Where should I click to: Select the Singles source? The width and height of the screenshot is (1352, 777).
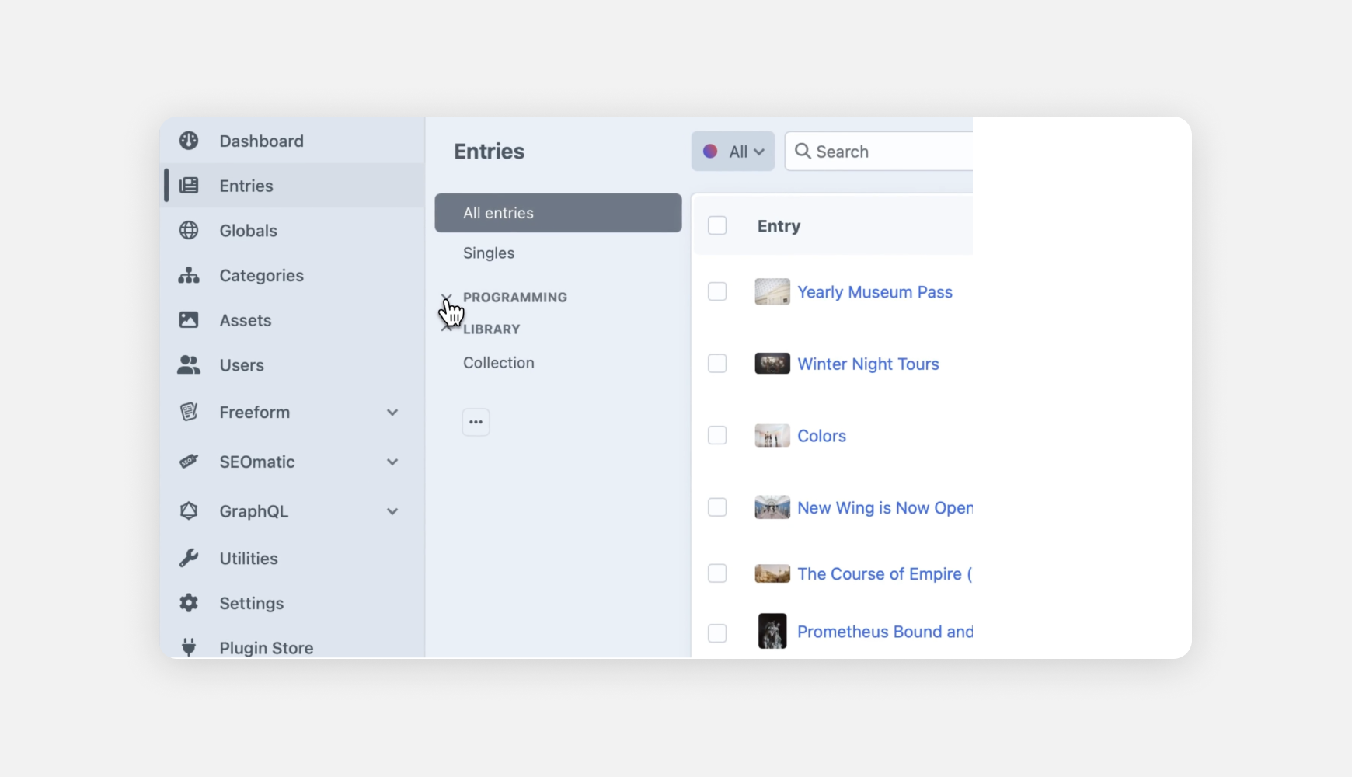pos(558,253)
